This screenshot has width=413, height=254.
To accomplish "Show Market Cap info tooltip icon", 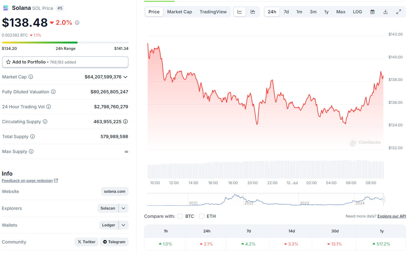I will pos(31,77).
